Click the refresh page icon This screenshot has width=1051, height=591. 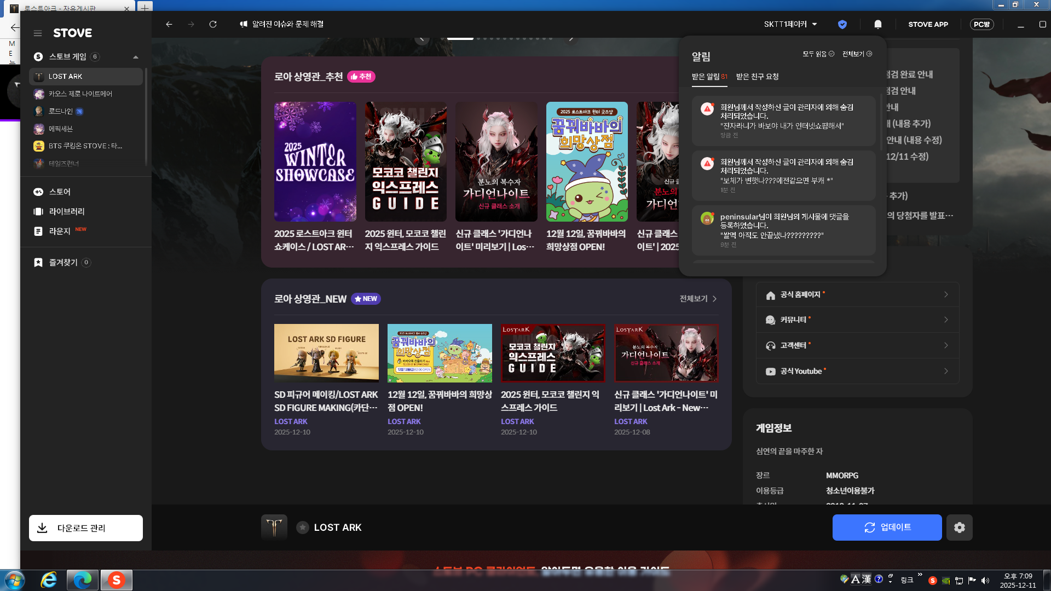pyautogui.click(x=213, y=24)
